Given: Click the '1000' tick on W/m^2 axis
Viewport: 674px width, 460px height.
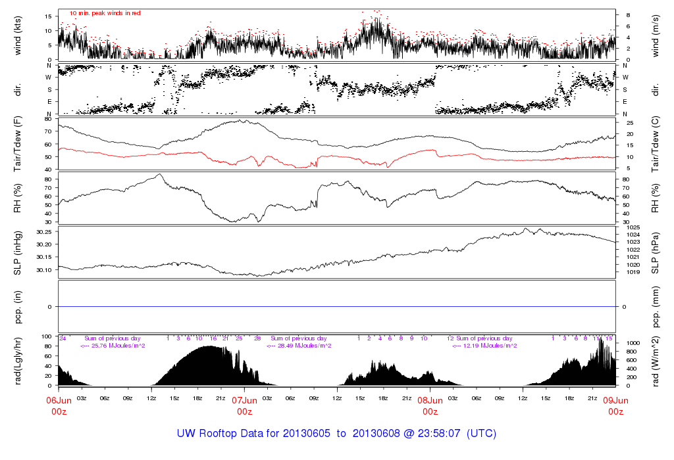Looking at the screenshot, I should (x=633, y=343).
